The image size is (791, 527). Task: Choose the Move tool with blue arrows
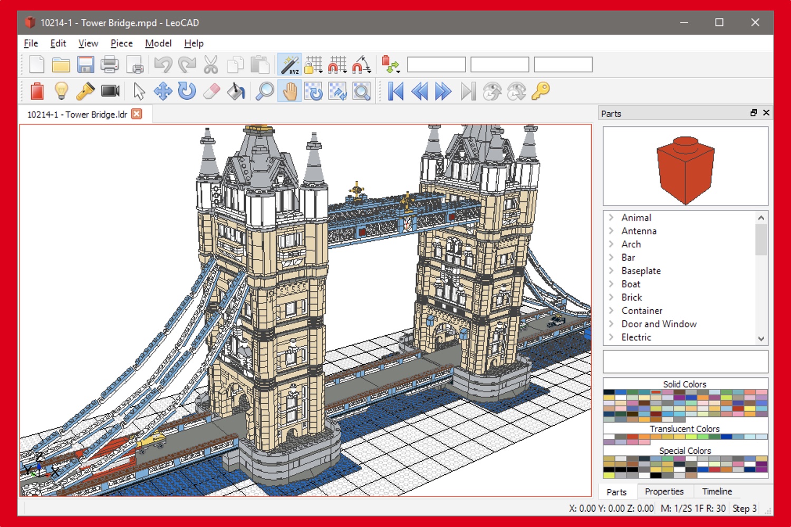point(163,91)
